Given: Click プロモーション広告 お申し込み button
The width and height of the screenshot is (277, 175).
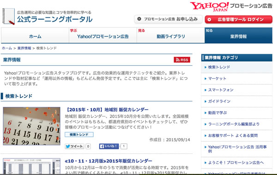Looking at the screenshot, I should pyautogui.click(x=168, y=19).
